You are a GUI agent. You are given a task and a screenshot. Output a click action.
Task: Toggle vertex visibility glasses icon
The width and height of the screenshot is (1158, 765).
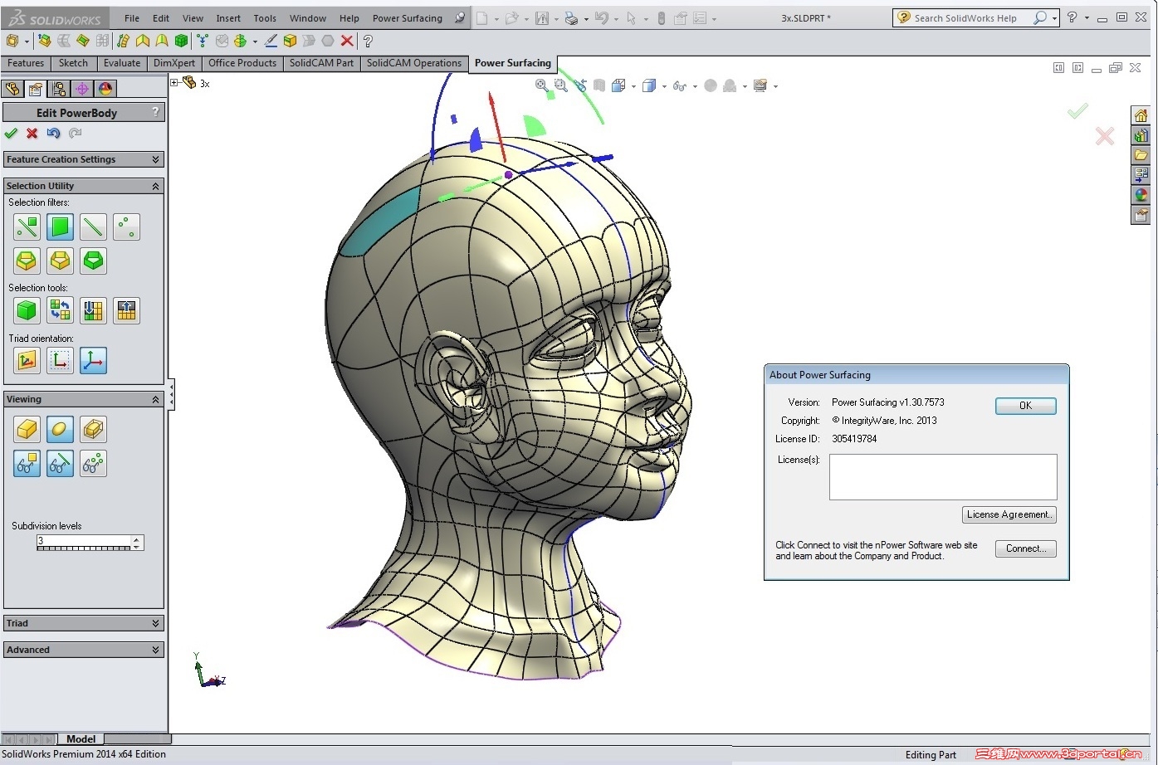click(93, 463)
